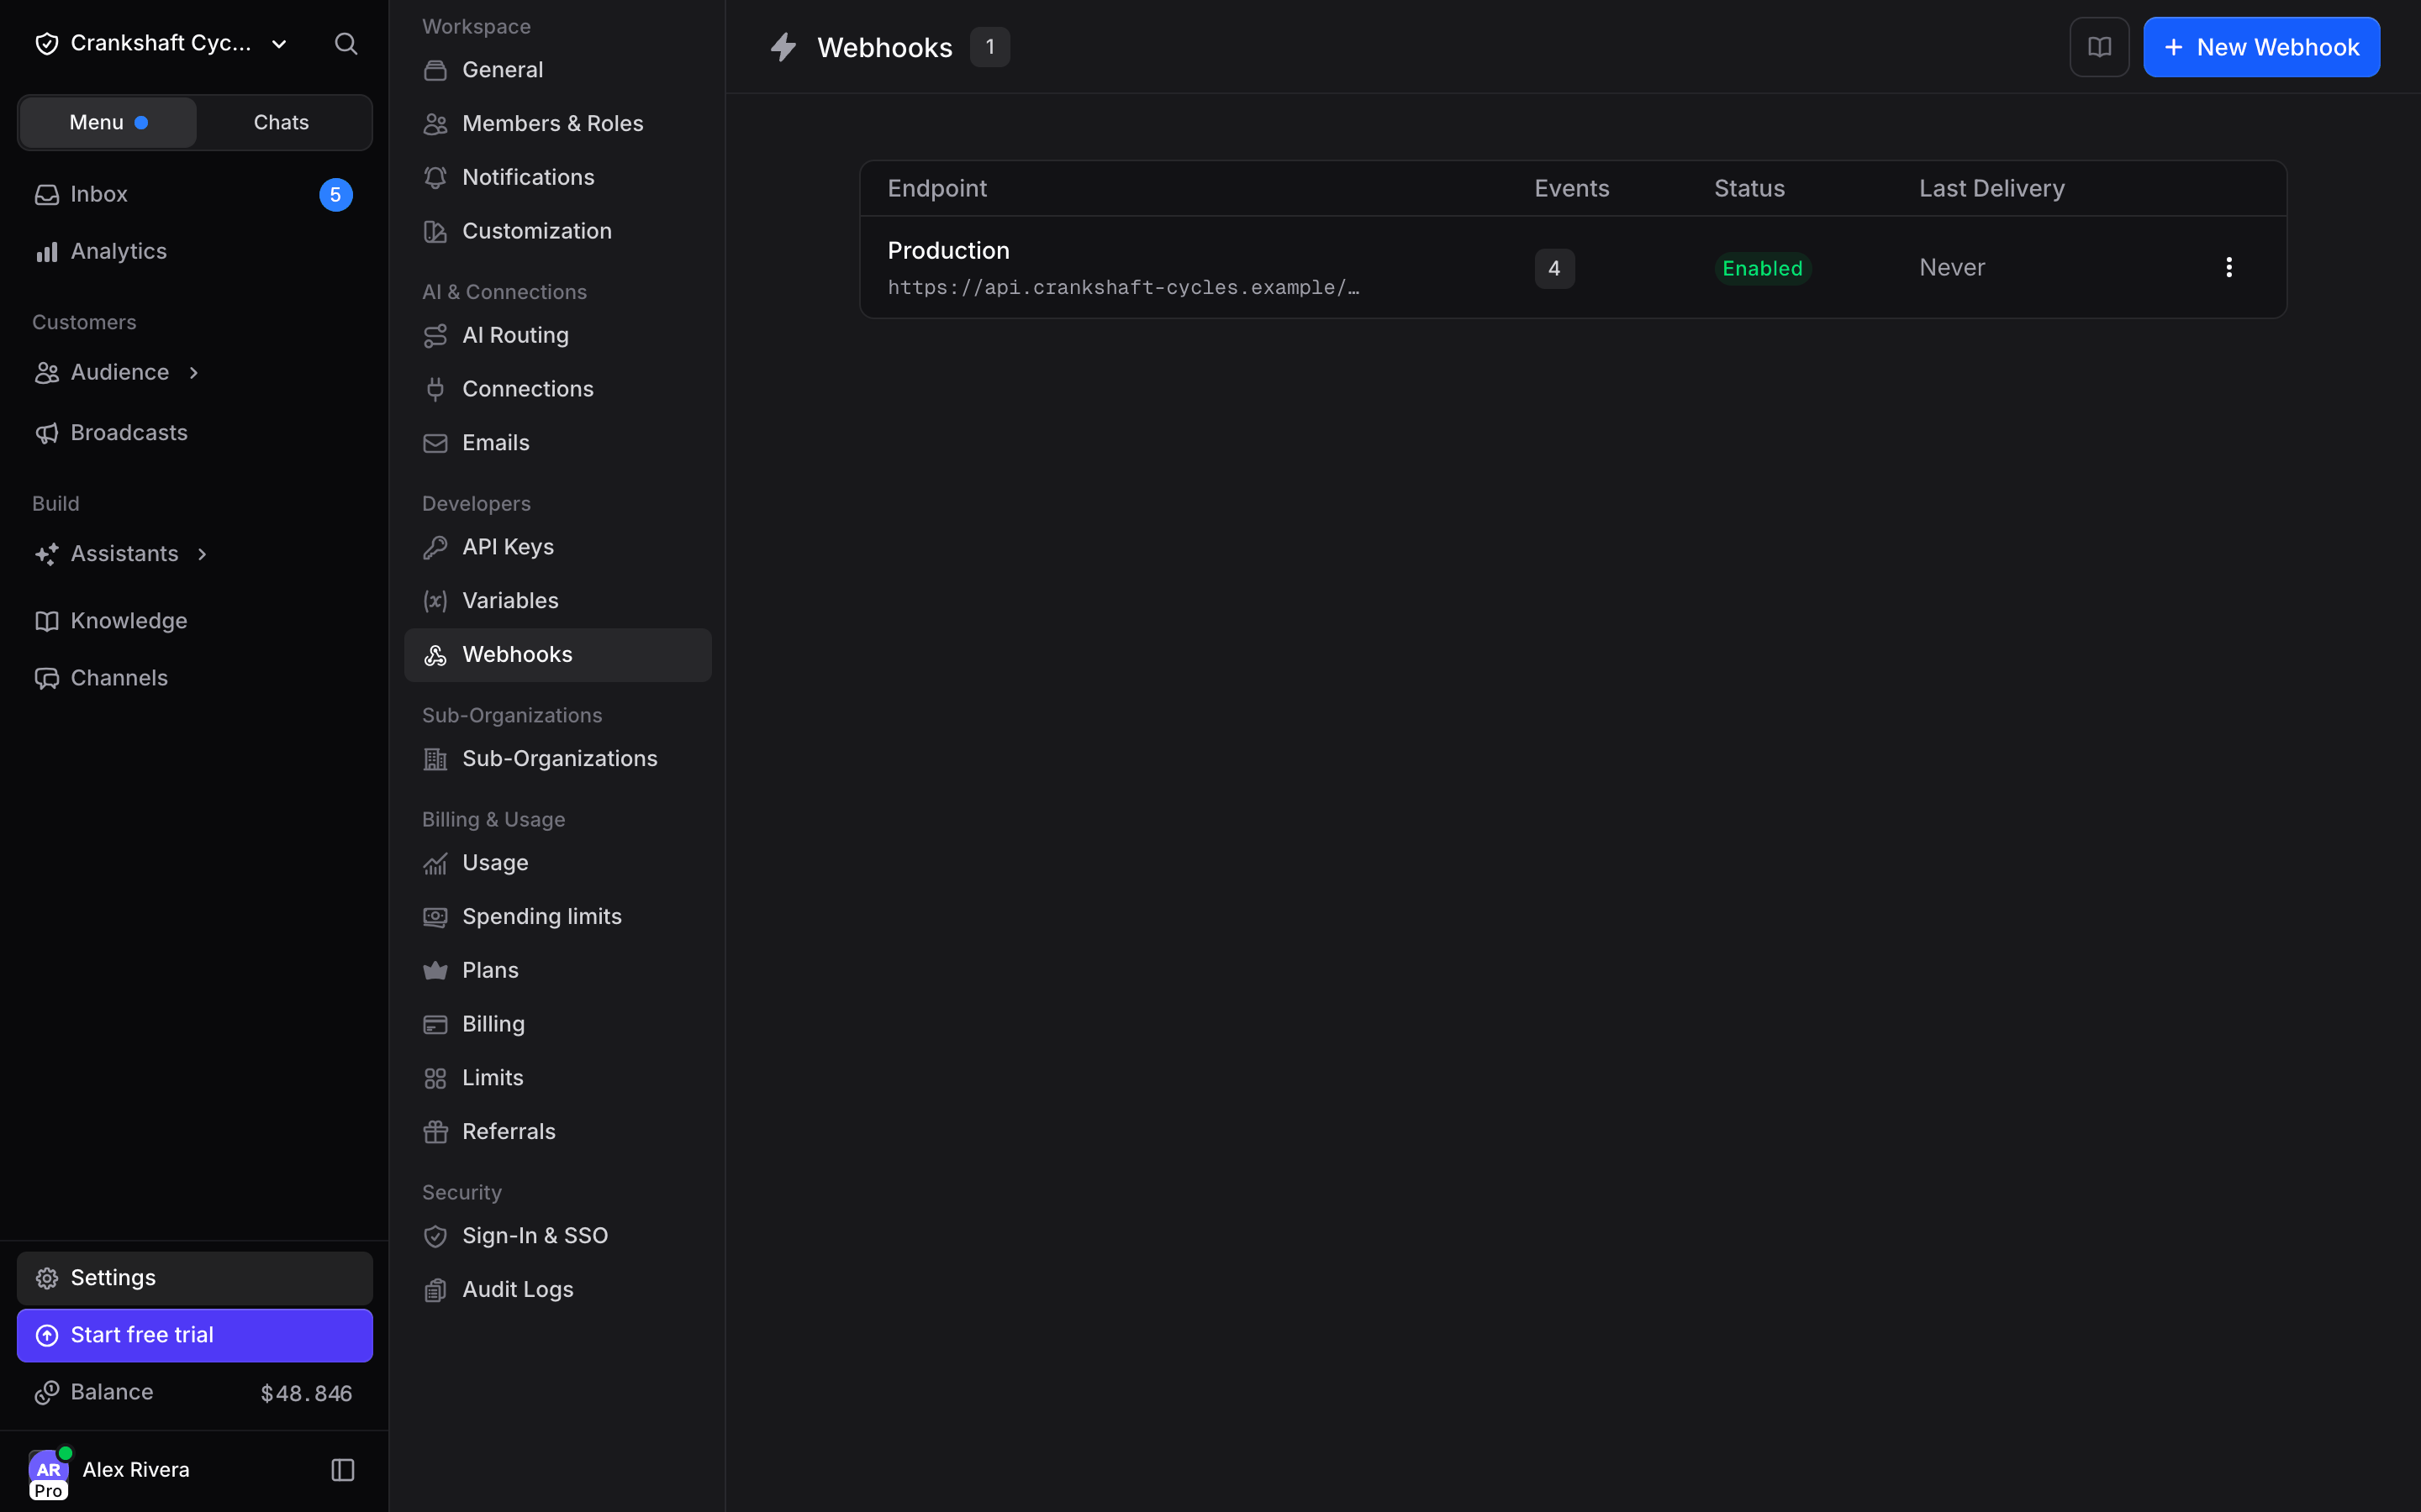This screenshot has height=1512, width=2421.
Task: Go to Customization settings
Action: click(x=557, y=231)
